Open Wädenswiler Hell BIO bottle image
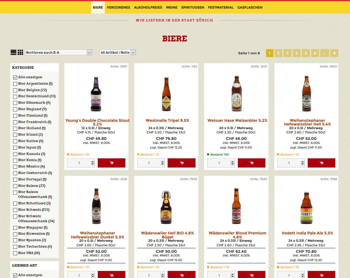 [166, 207]
